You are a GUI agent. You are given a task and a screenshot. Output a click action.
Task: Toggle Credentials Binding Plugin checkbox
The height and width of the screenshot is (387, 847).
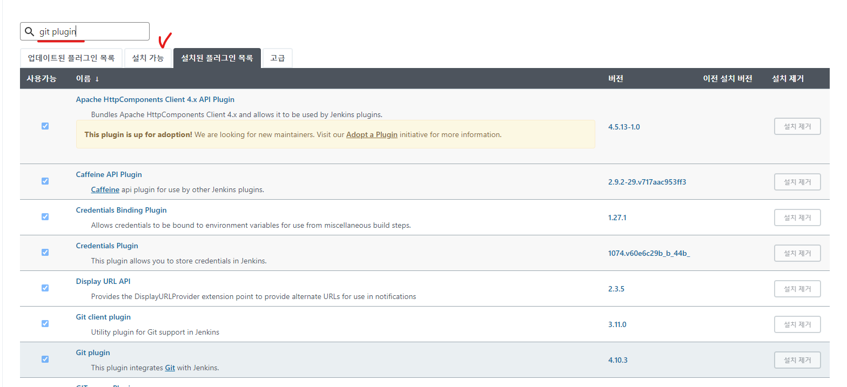click(x=45, y=216)
